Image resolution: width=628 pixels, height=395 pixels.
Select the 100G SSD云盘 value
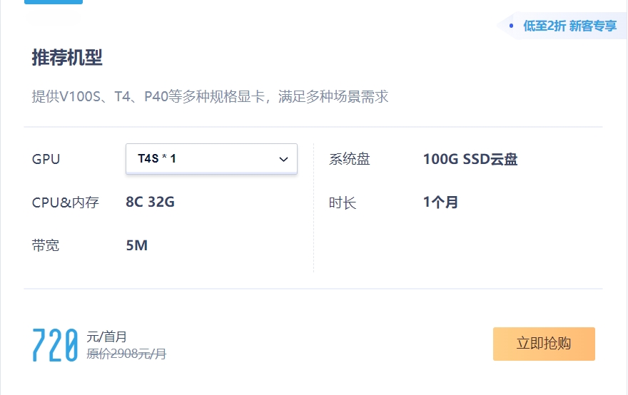point(470,159)
